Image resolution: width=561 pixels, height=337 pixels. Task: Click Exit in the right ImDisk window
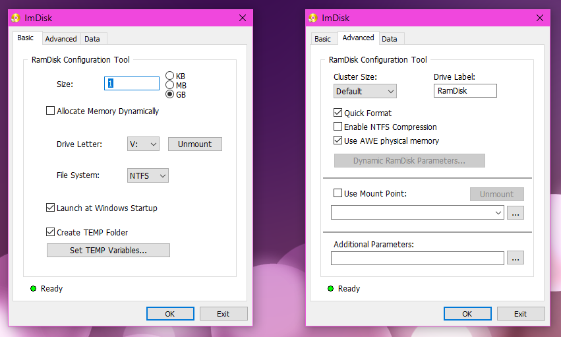point(521,314)
